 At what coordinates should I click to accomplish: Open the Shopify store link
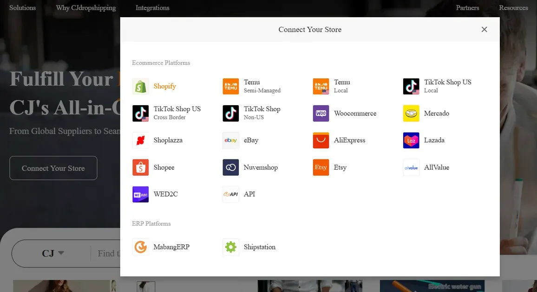[165, 86]
